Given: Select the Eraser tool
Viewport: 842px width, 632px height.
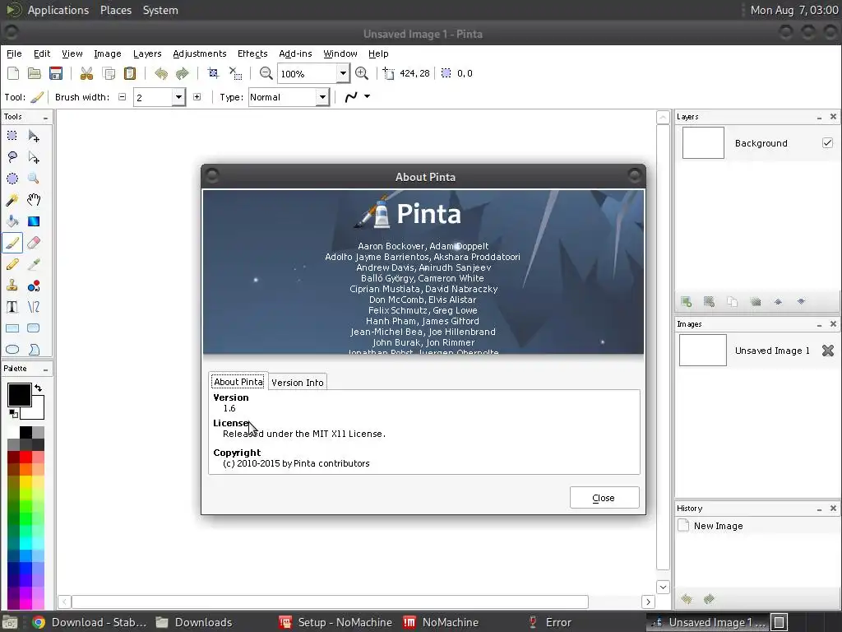Looking at the screenshot, I should 33,243.
